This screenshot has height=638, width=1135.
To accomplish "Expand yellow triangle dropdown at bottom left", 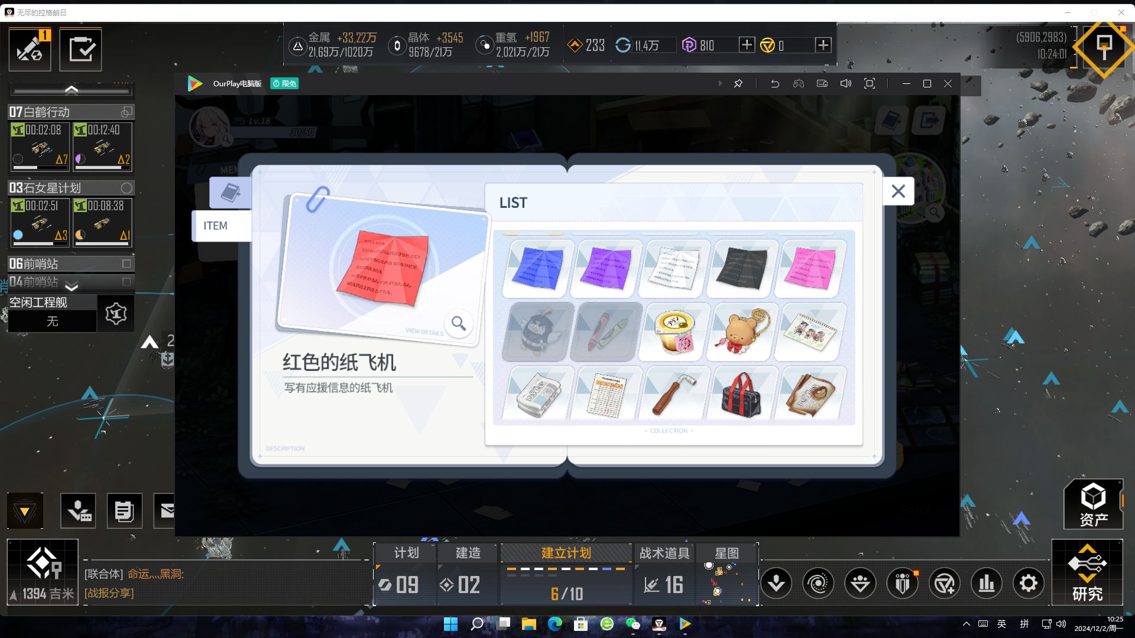I will click(x=25, y=511).
